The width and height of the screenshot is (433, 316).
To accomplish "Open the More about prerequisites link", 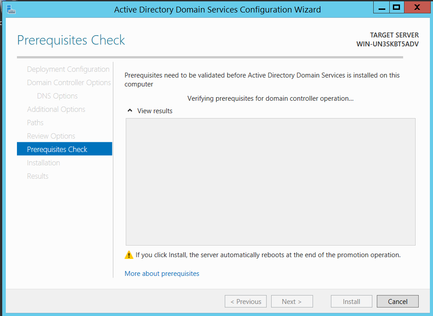I will [162, 274].
